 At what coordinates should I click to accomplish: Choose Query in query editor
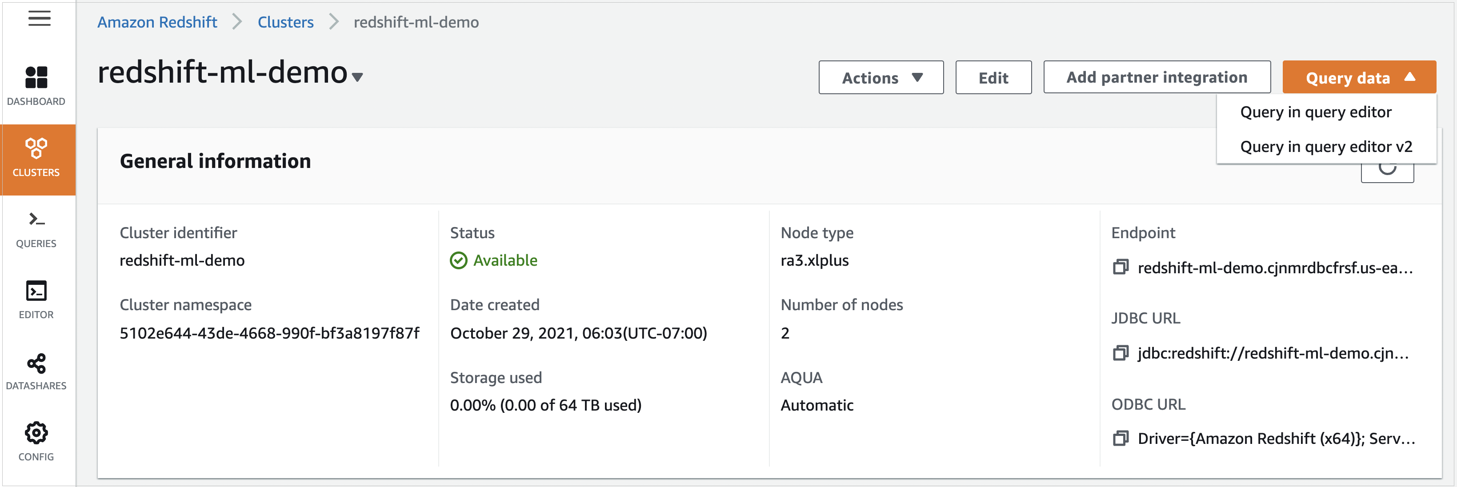[1316, 112]
